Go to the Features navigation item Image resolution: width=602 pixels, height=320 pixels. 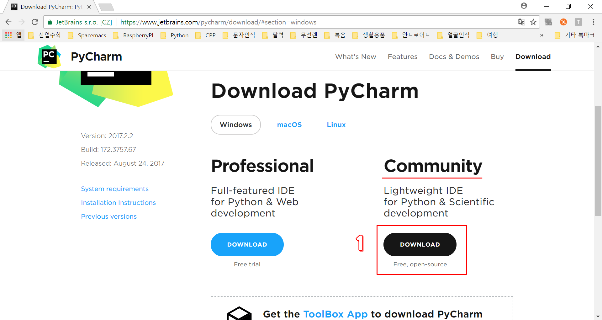[403, 57]
